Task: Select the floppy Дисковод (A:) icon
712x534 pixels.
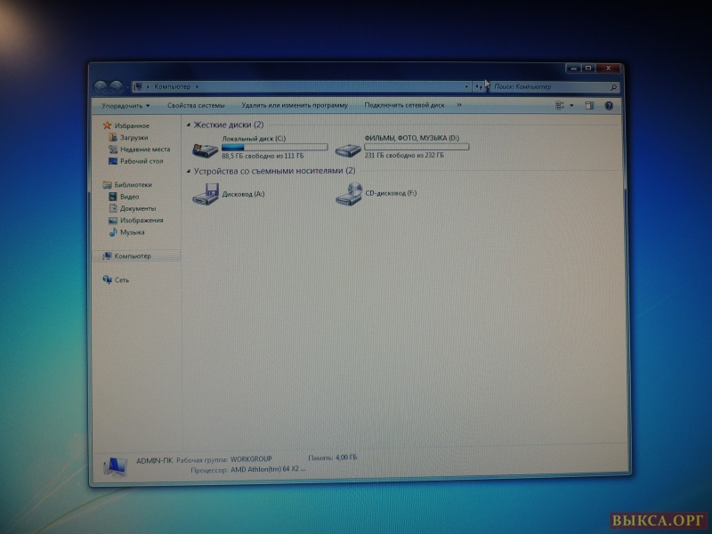Action: (206, 193)
